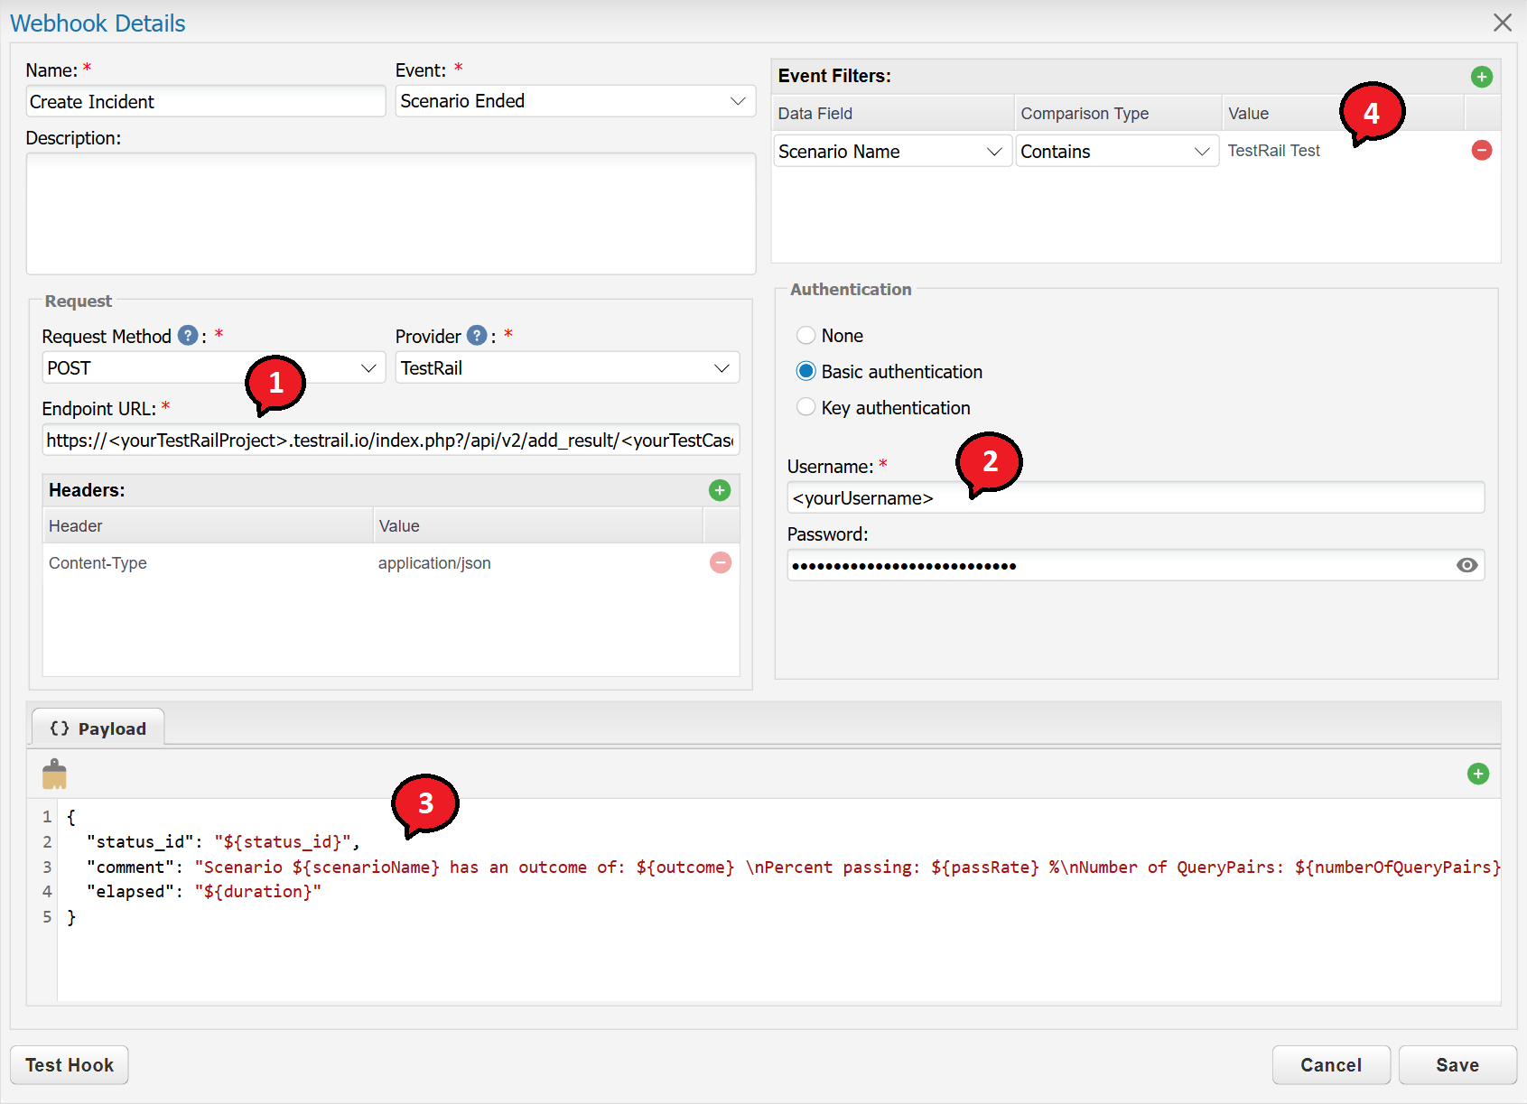
Task: Open the Contains comparison type dropdown
Action: tap(1117, 152)
